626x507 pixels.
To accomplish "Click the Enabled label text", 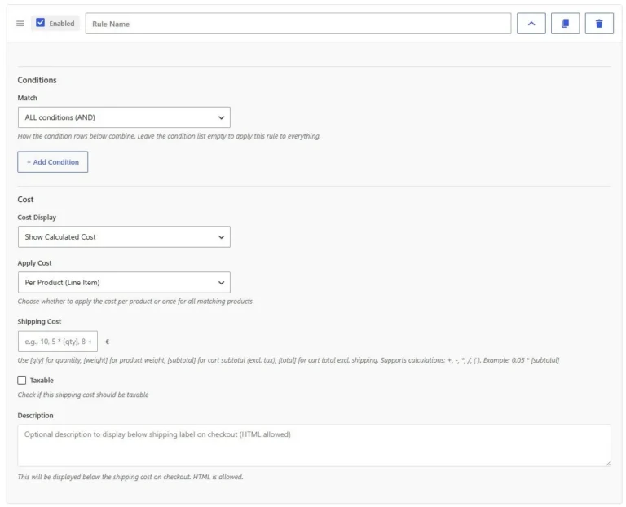I will [62, 24].
